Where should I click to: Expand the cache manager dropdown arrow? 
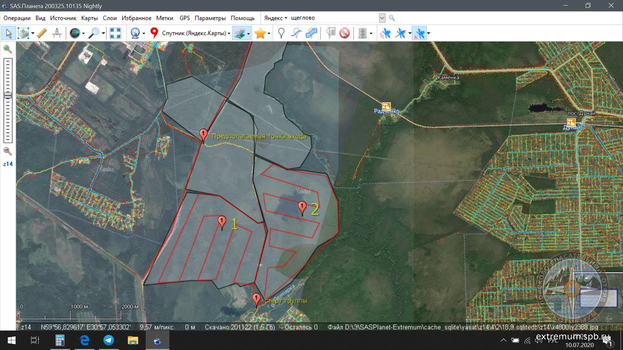pos(371,33)
